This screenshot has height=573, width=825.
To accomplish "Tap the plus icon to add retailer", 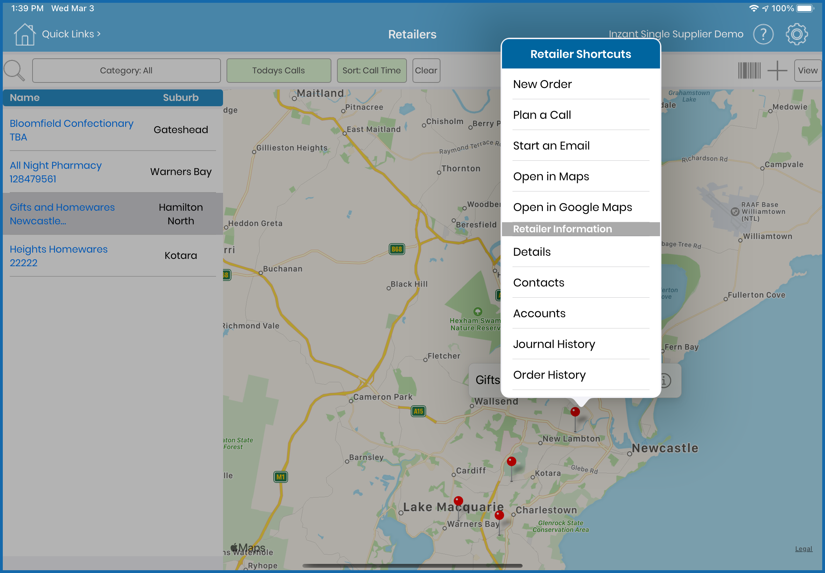I will pos(777,70).
